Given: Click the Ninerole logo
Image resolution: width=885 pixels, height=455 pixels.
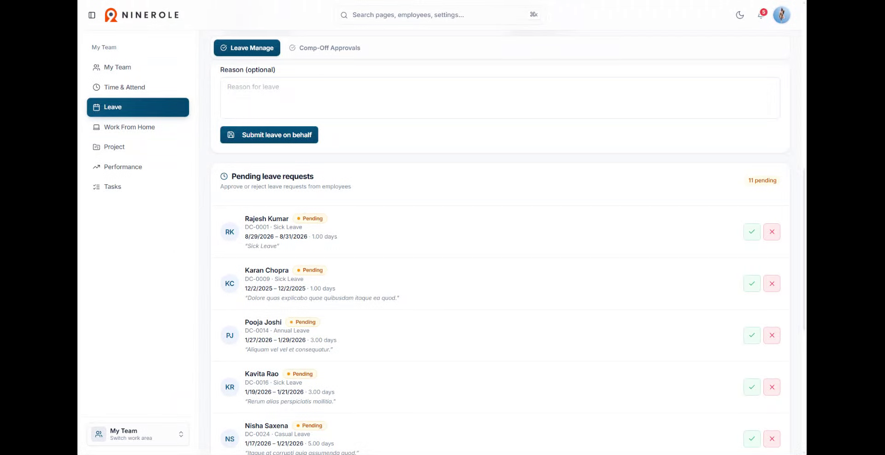Looking at the screenshot, I should pyautogui.click(x=142, y=15).
